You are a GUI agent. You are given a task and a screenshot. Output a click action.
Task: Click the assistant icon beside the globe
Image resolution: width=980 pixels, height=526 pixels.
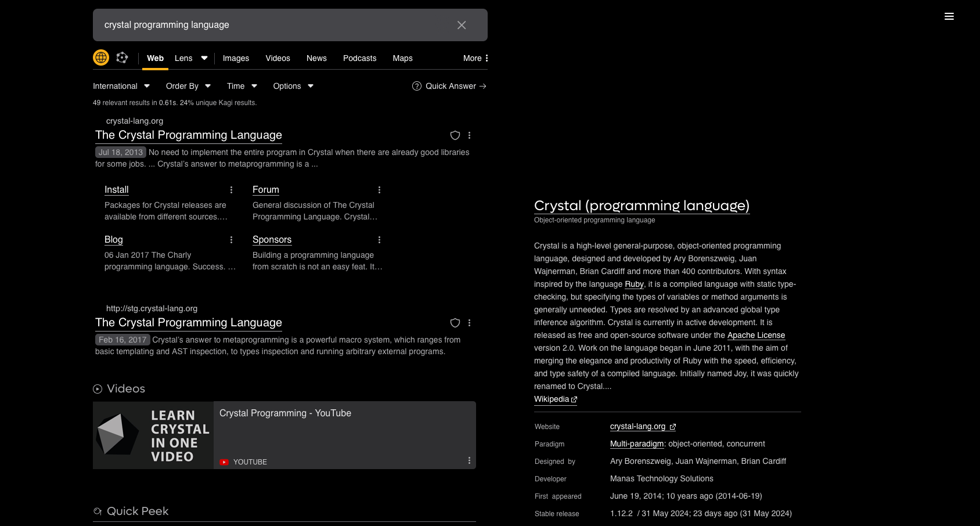[x=122, y=57]
